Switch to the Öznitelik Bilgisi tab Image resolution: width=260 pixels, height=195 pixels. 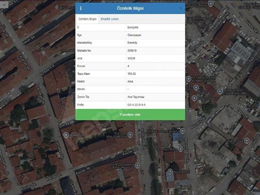point(87,19)
